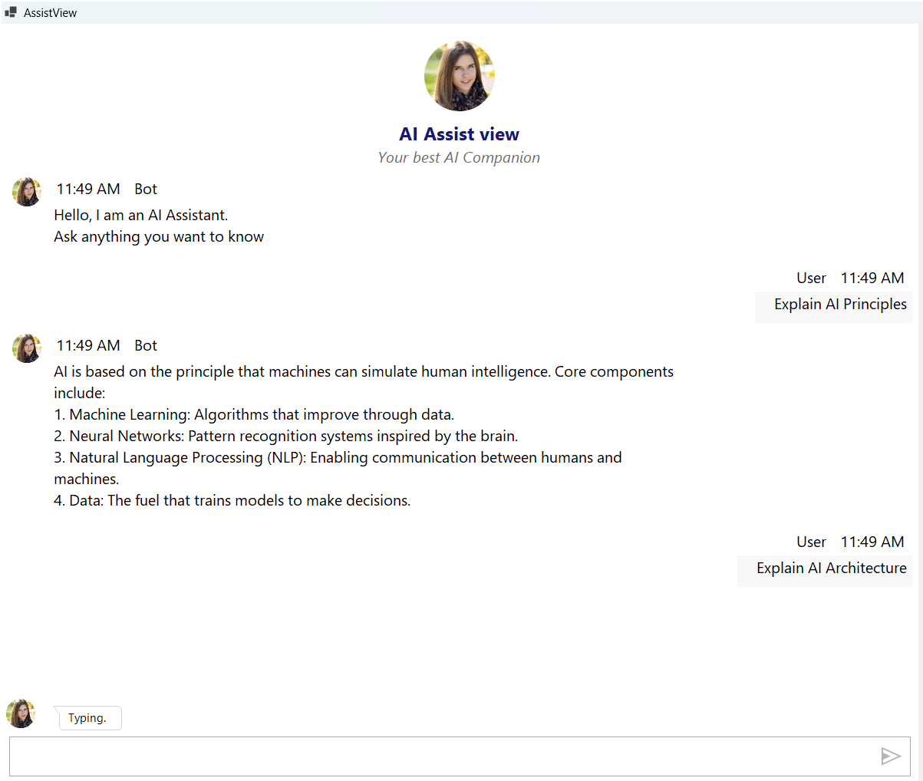Click the 'User 11:49 AM' header above Explain AI Principles
Screen dimensions: 923x781
[850, 278]
